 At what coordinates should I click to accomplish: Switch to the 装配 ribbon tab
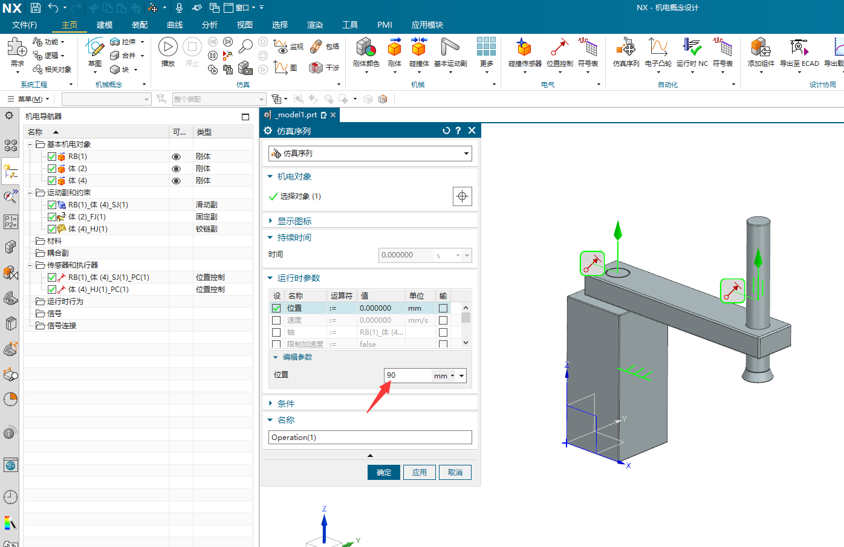pyautogui.click(x=140, y=25)
